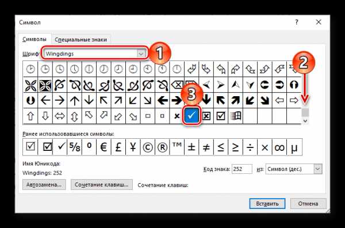Open the Wingdings font dropdown

pos(141,54)
